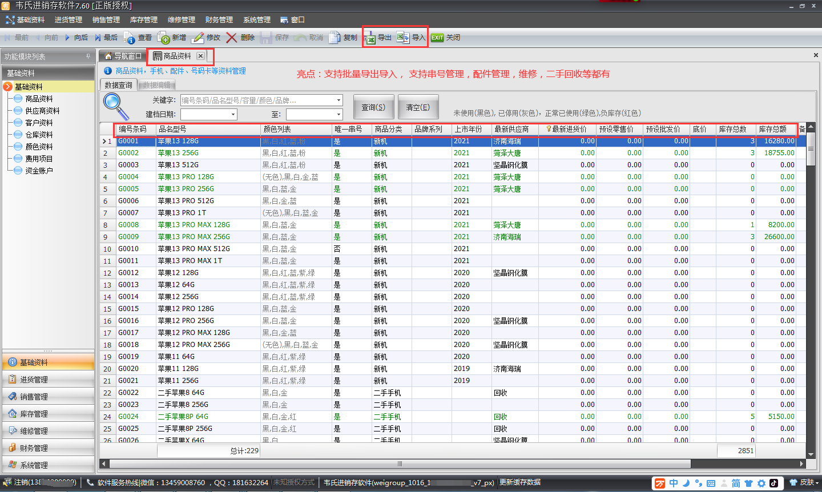Click the 库存管理 sidebar house icon
The height and width of the screenshot is (492, 822).
point(13,414)
